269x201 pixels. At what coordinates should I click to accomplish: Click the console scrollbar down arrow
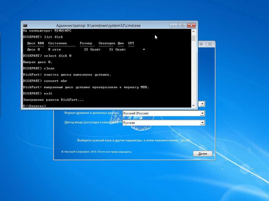194,105
